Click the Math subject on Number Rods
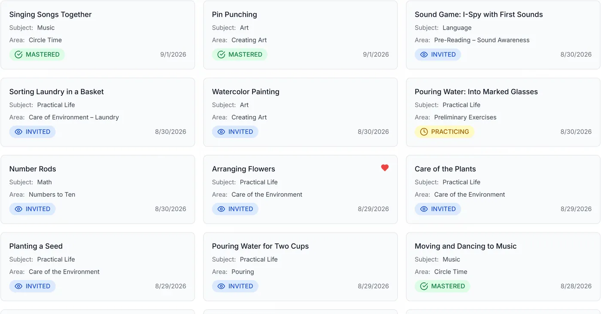Viewport: 601px width, 314px height. 45,183
